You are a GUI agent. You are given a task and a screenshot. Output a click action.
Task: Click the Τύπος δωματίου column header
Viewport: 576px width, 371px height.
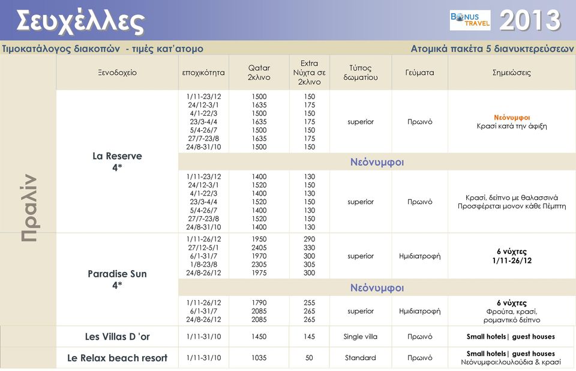(x=361, y=73)
